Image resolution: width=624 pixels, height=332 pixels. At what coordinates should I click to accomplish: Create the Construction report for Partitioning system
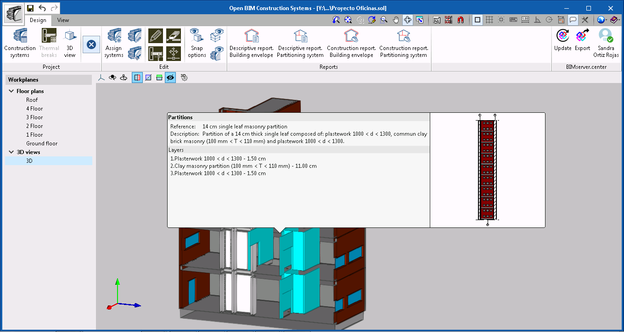[x=404, y=43]
